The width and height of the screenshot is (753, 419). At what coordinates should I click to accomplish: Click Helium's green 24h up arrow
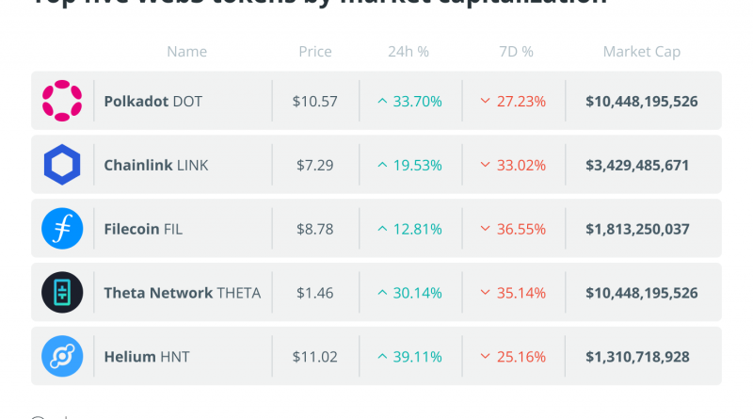click(382, 357)
